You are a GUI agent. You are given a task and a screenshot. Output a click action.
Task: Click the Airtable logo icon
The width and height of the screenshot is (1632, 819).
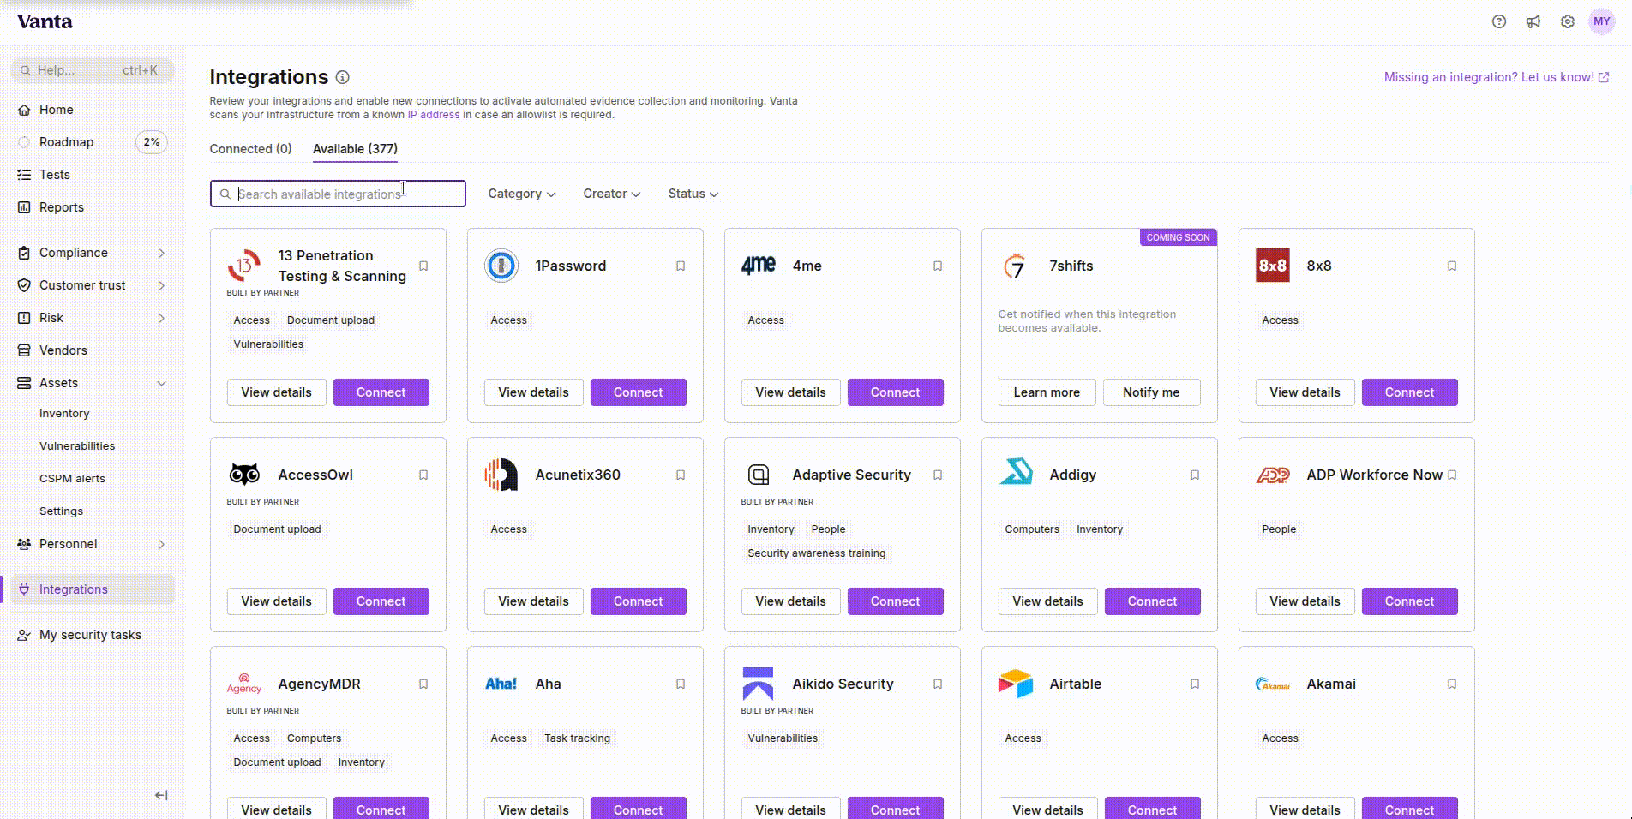tap(1016, 684)
